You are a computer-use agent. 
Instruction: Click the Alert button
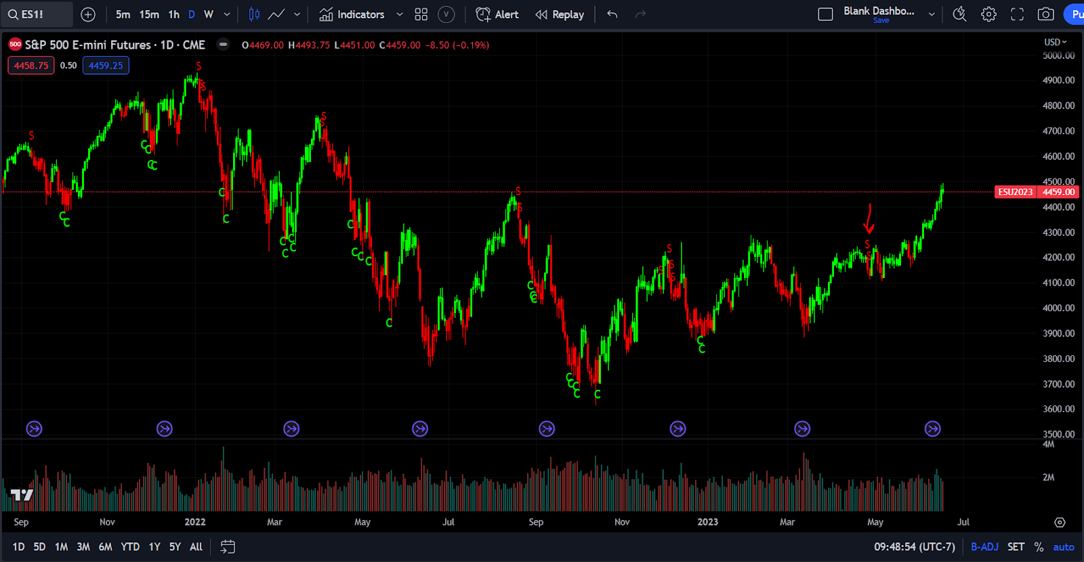pos(497,14)
